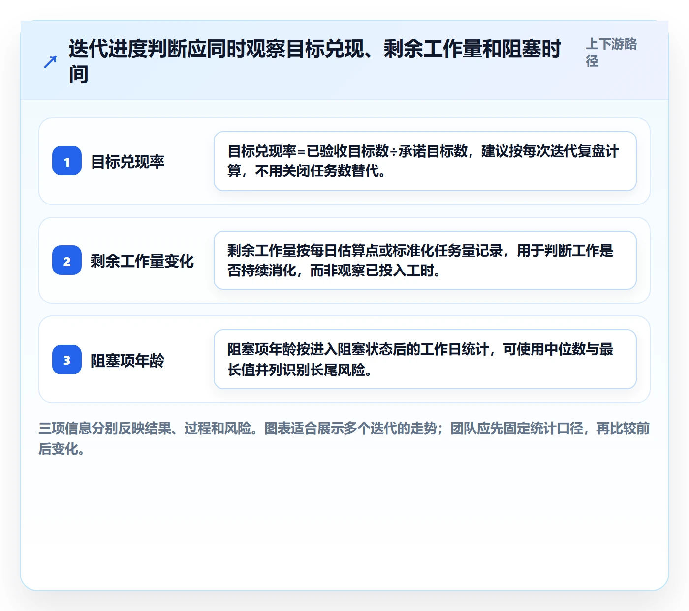Screen dimensions: 689x611
Task: Click the 目标兑现率 item label
Action: (127, 162)
